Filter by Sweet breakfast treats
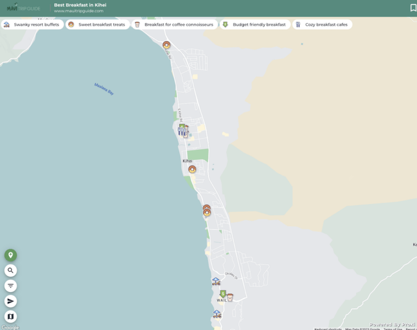 98,24
